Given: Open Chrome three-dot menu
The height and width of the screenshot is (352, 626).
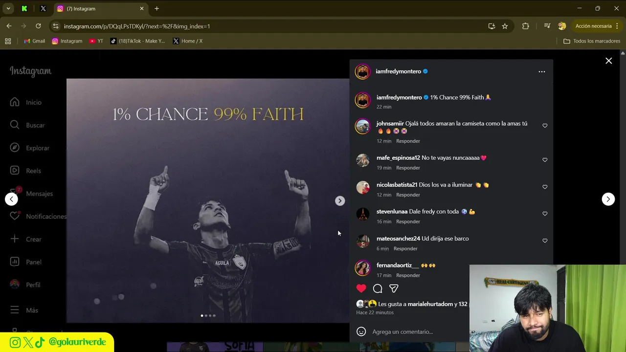Looking at the screenshot, I should pyautogui.click(x=618, y=26).
